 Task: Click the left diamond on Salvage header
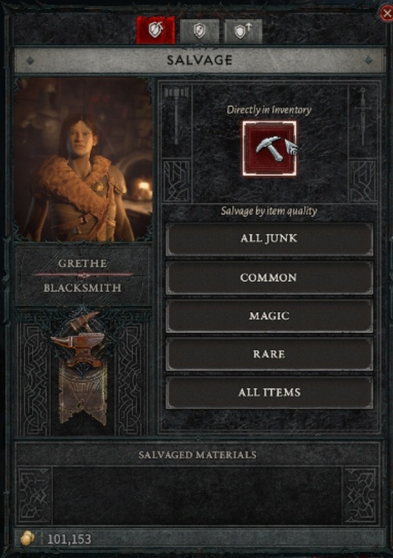click(x=30, y=61)
